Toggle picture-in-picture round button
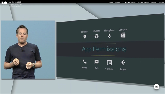 coord(156,87)
